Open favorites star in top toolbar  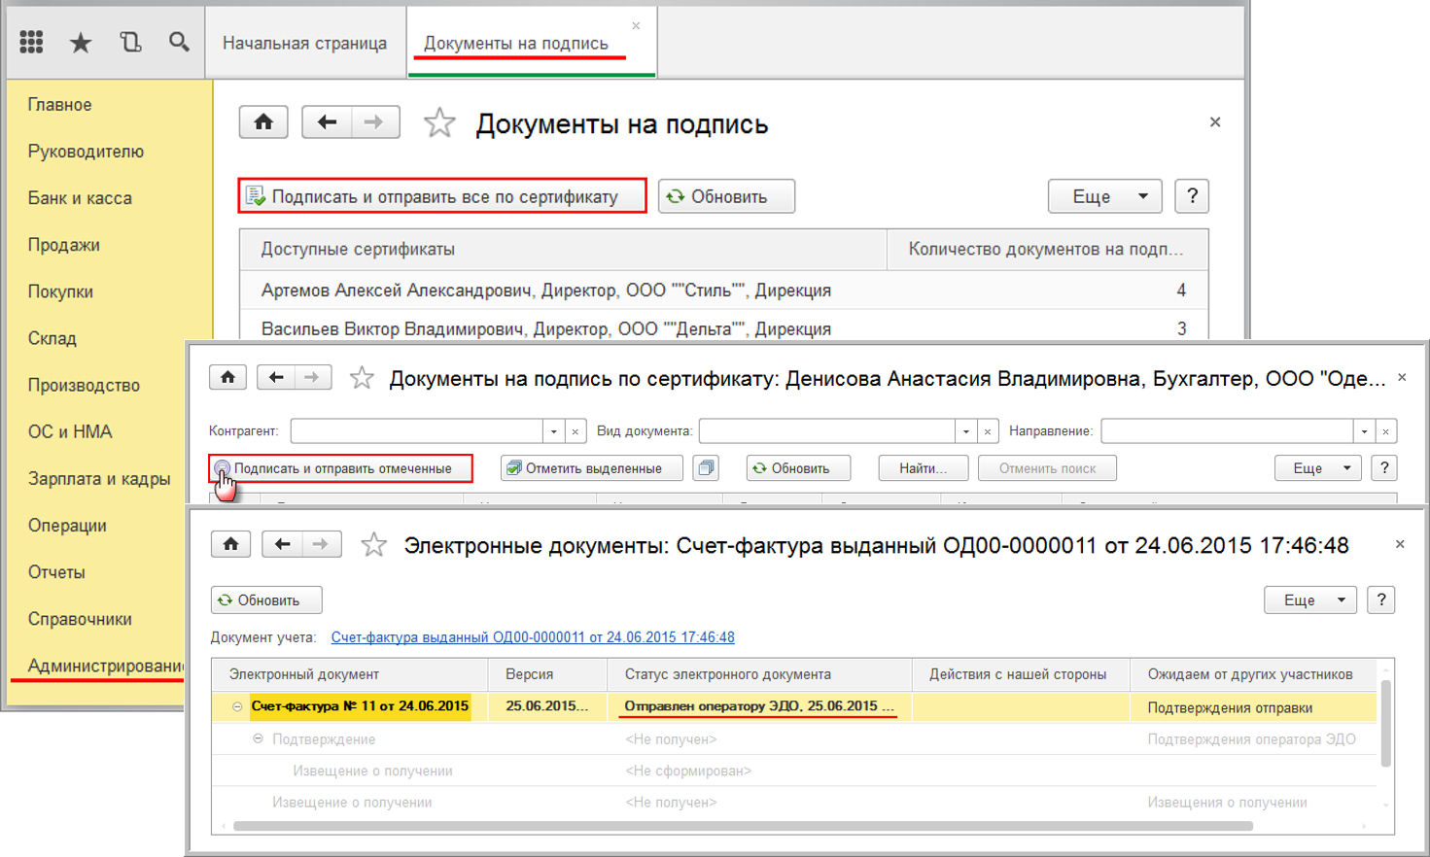[81, 42]
